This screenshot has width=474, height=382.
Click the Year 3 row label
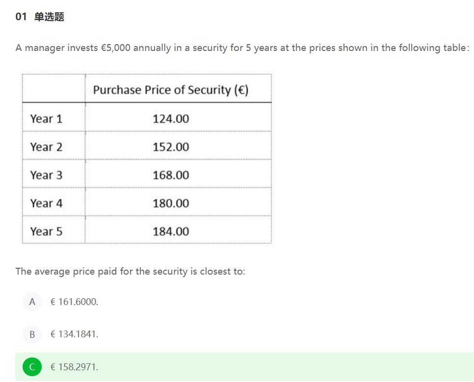(46, 175)
